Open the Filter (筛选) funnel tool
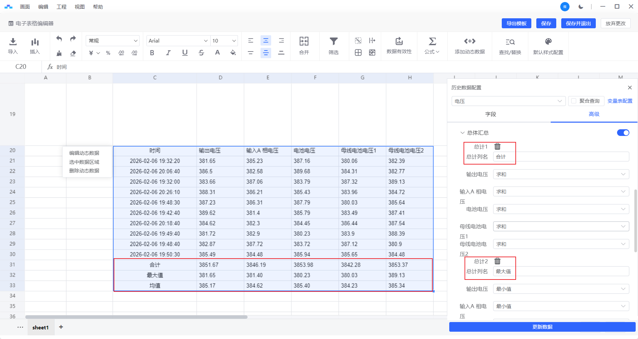 [333, 42]
